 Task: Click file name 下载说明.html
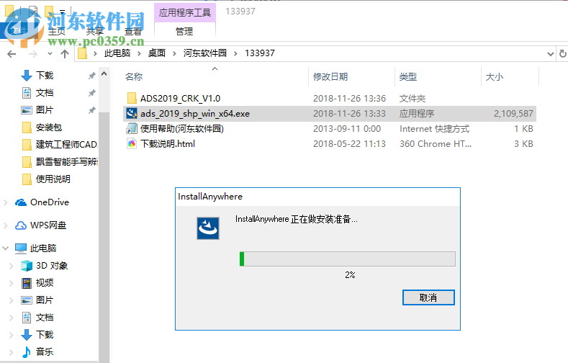(168, 144)
